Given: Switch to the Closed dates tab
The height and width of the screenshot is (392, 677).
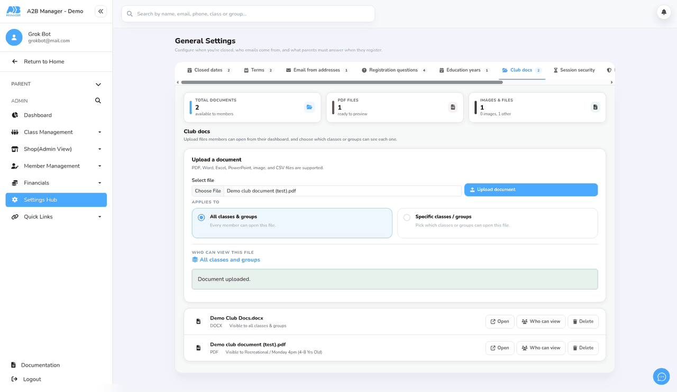Looking at the screenshot, I should 209,70.
